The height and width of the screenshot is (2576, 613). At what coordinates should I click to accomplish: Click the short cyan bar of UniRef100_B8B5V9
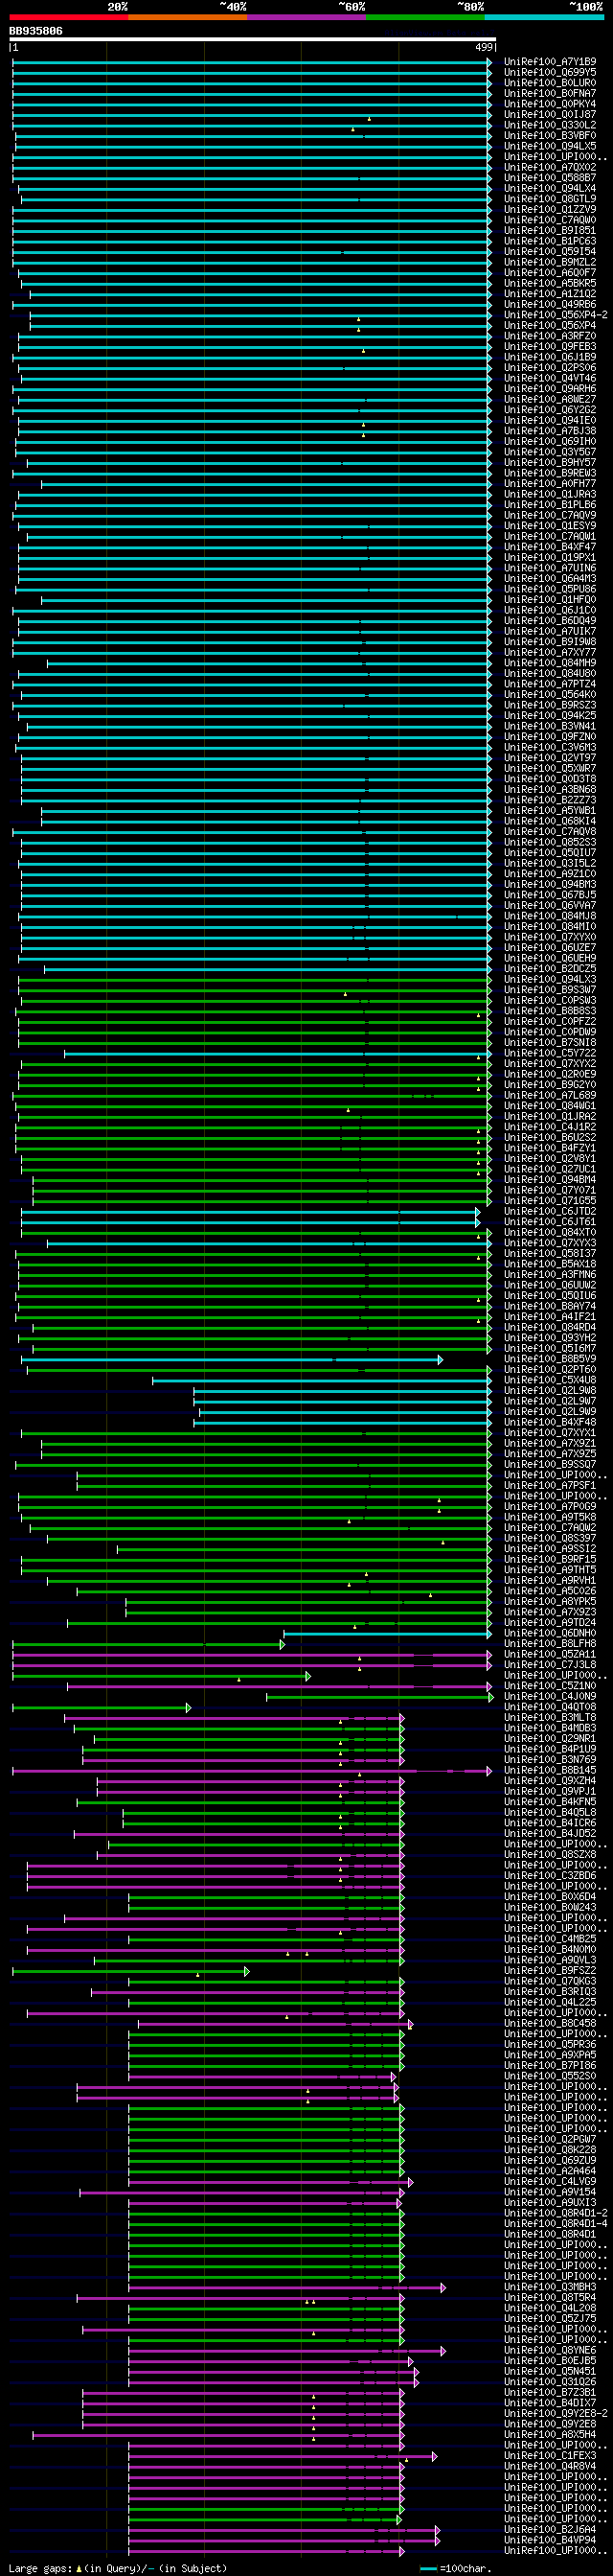pyautogui.click(x=232, y=1359)
